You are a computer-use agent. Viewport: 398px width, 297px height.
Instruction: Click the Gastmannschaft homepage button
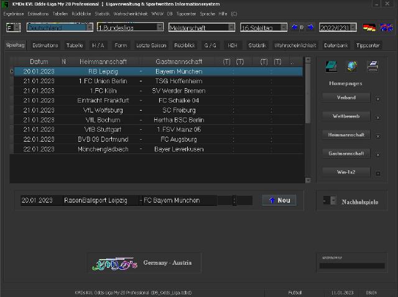coord(346,153)
